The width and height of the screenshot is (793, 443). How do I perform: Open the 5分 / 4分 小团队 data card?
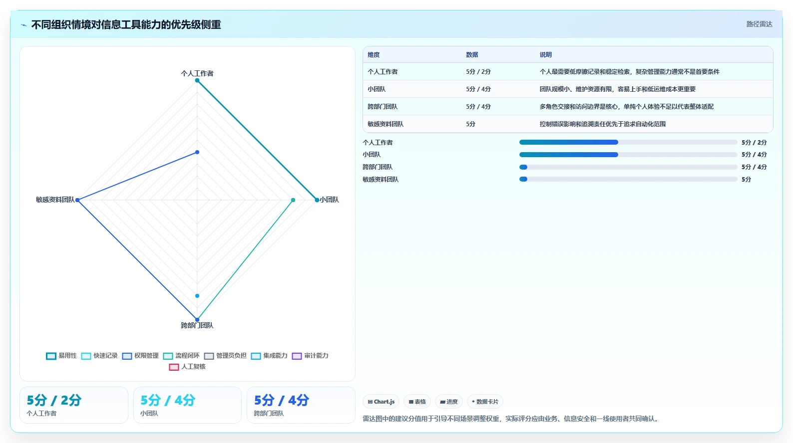(x=187, y=405)
